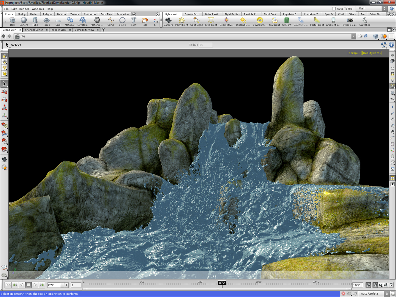Screen dimensions: 396x297
Task: Create a new Camera from the shelf
Action: [x=168, y=21]
